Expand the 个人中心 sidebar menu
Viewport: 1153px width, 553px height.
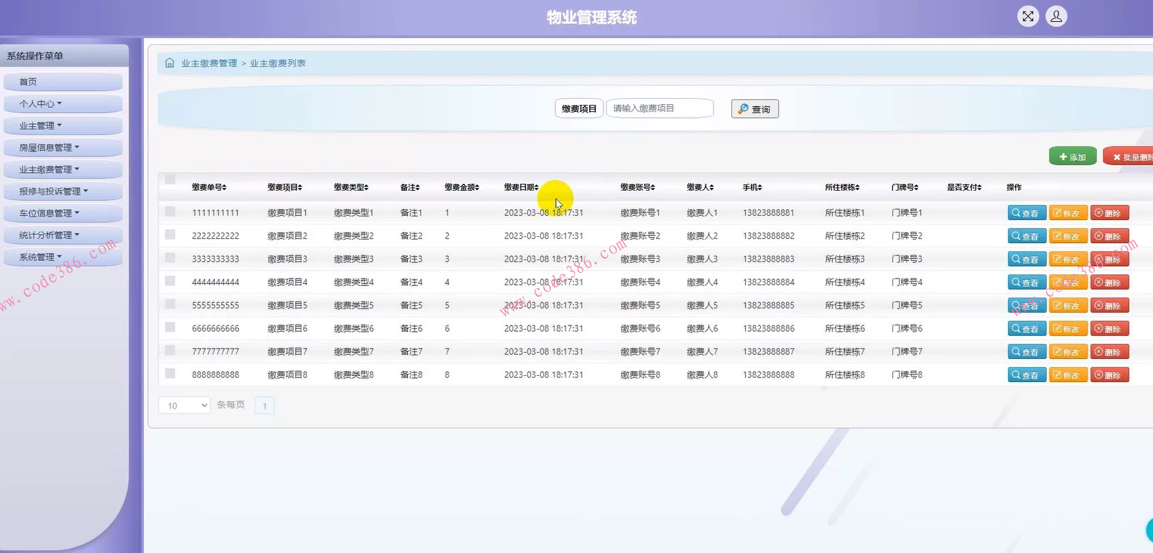coord(63,104)
